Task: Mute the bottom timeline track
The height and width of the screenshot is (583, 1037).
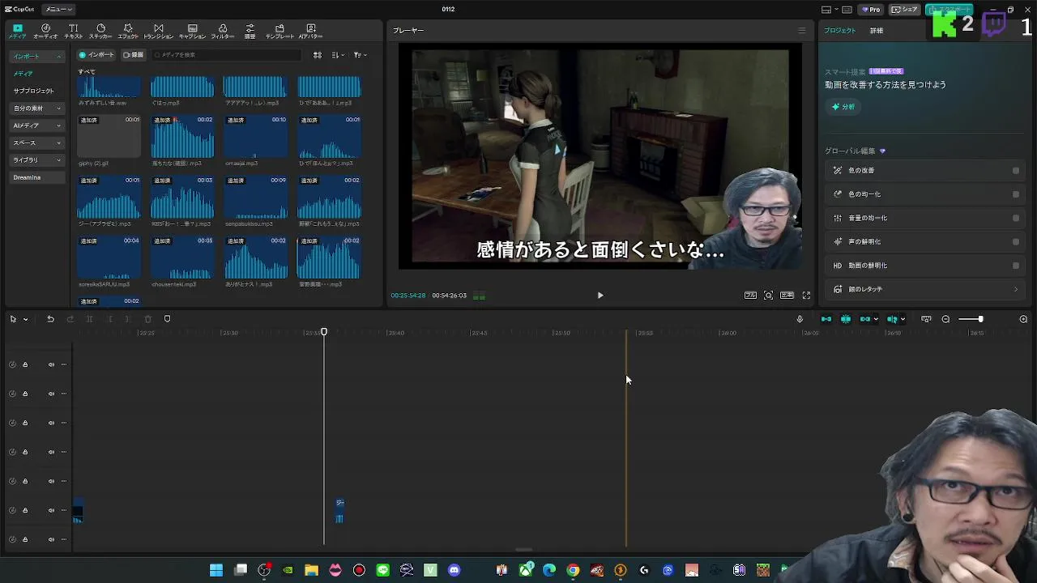Action: click(x=51, y=539)
